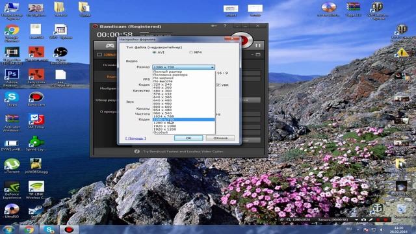416x234 pixels.
Task: Switch to Chrome in the taskbar
Action: pos(29,229)
